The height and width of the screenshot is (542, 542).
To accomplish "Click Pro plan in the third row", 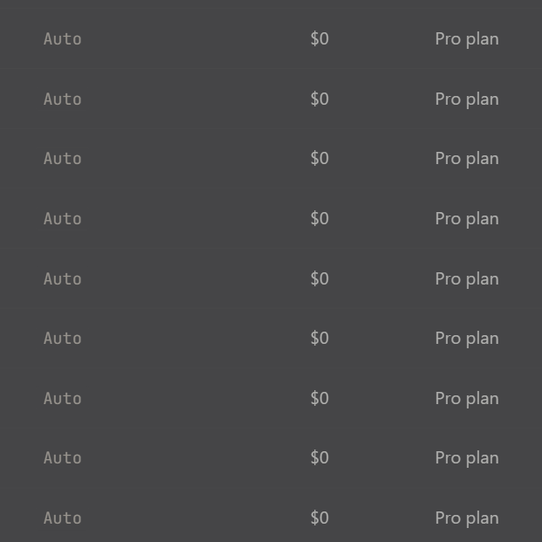I will point(467,159).
